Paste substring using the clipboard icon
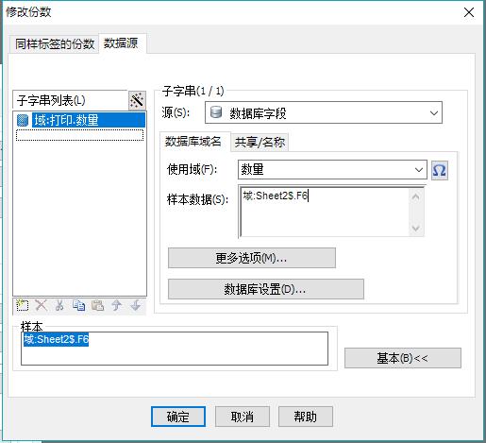The width and height of the screenshot is (486, 443). 97,305
